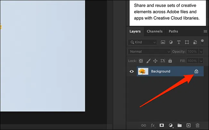Expand the Opacity slider dropdown arrow

201,52
